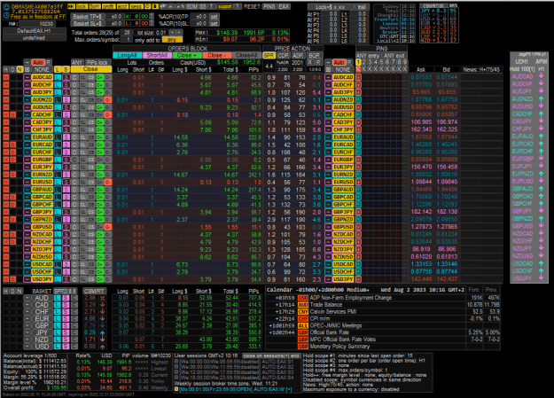Click the cyan L button on the AUD basket row
Screen dimensions: 554x398
tap(58, 298)
